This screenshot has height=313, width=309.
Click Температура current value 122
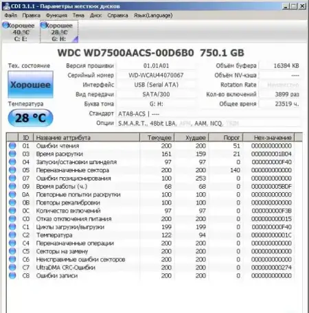166,235
